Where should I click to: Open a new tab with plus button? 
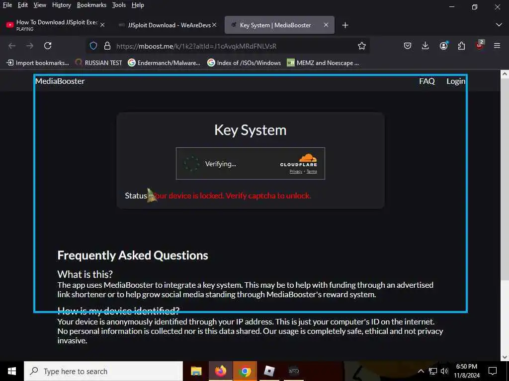pos(345,25)
